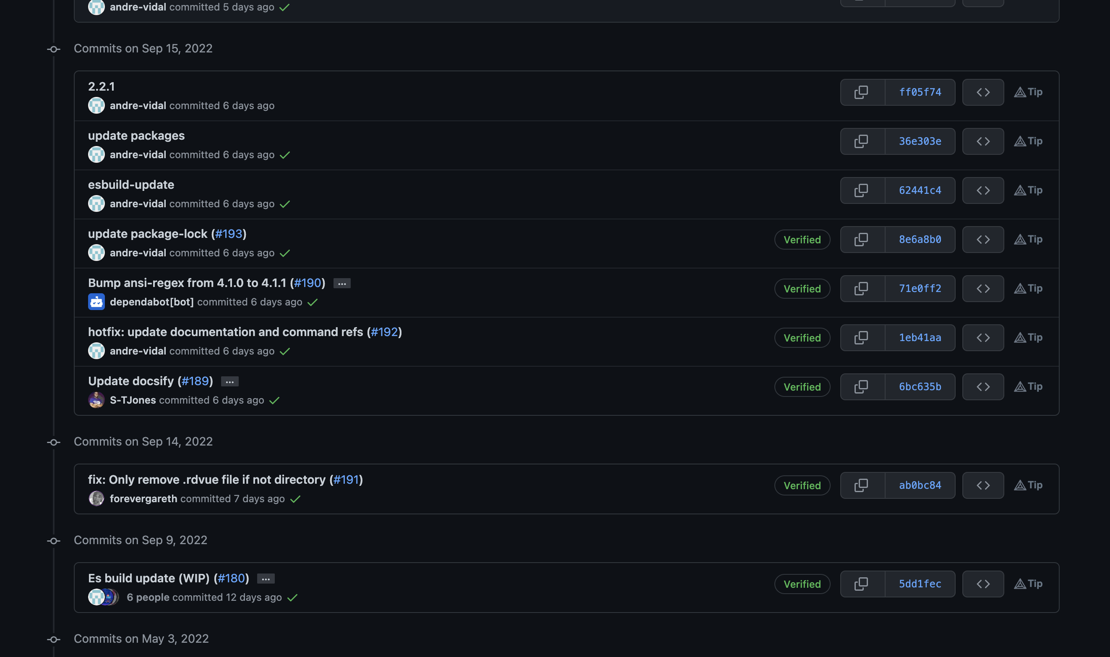Click the Tip icon beside ff05f74
Image resolution: width=1110 pixels, height=657 pixels.
pyautogui.click(x=1028, y=92)
